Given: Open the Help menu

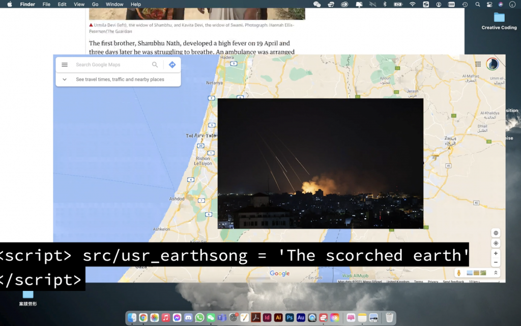Looking at the screenshot, I should 135,4.
